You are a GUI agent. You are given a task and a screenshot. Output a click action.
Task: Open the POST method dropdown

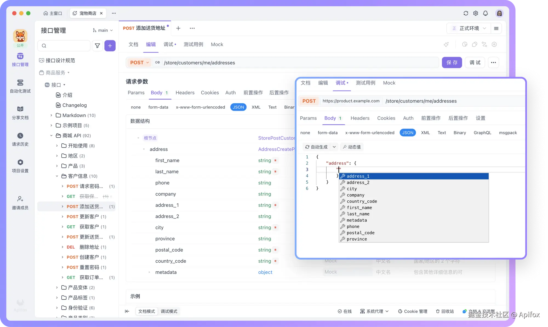coord(139,63)
